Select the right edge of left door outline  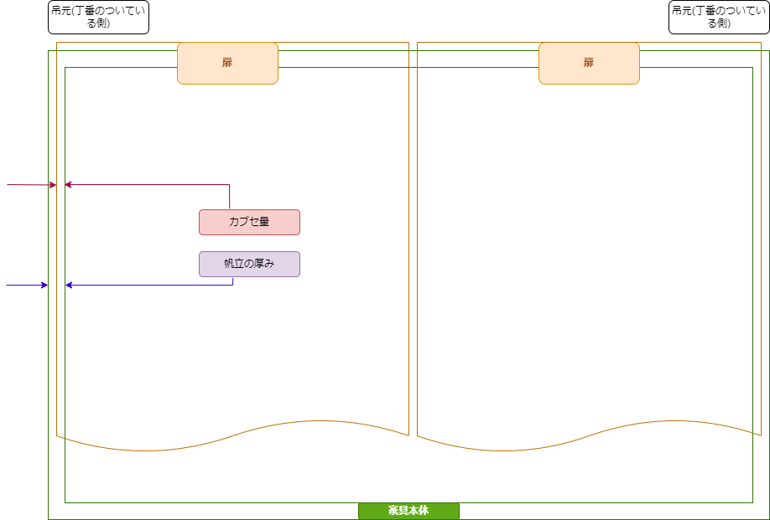pos(408,251)
